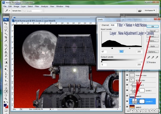The image size is (161, 114).
Task: Select the Elliptical Marquee tool
Action: pyautogui.click(x=6, y=27)
